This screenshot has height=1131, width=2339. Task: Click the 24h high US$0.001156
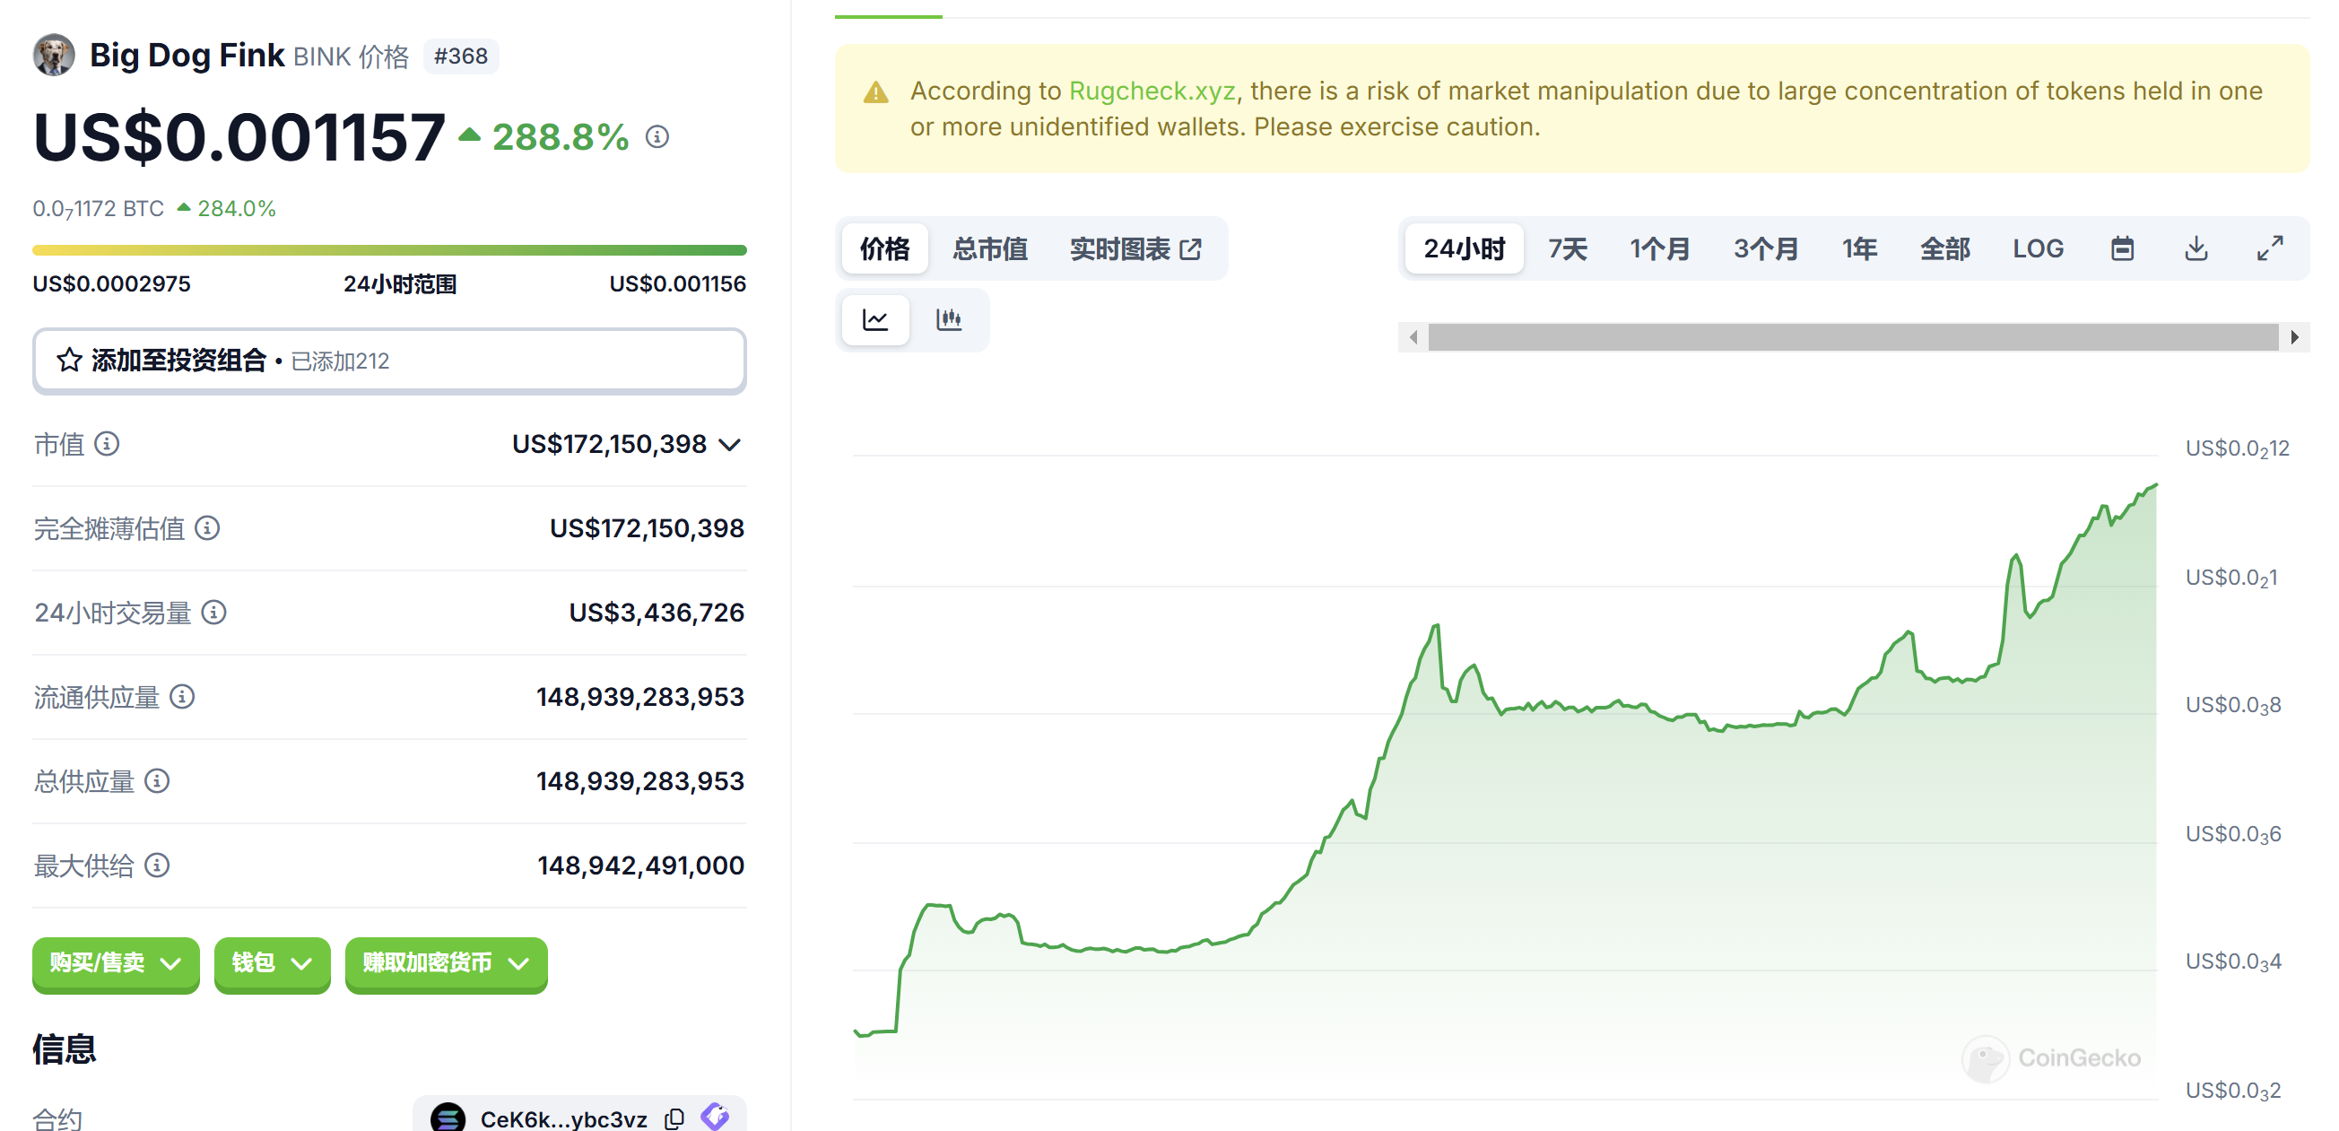click(677, 284)
